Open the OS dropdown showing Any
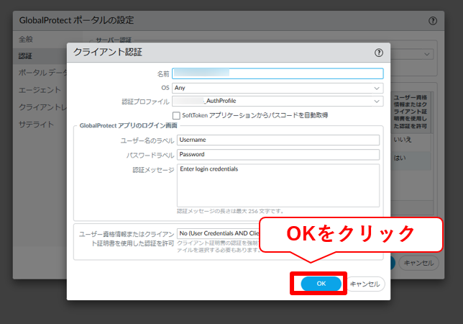The width and height of the screenshot is (463, 324). 278,88
